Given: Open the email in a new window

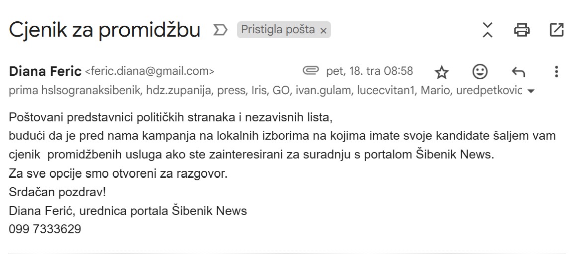Looking at the screenshot, I should [x=557, y=30].
